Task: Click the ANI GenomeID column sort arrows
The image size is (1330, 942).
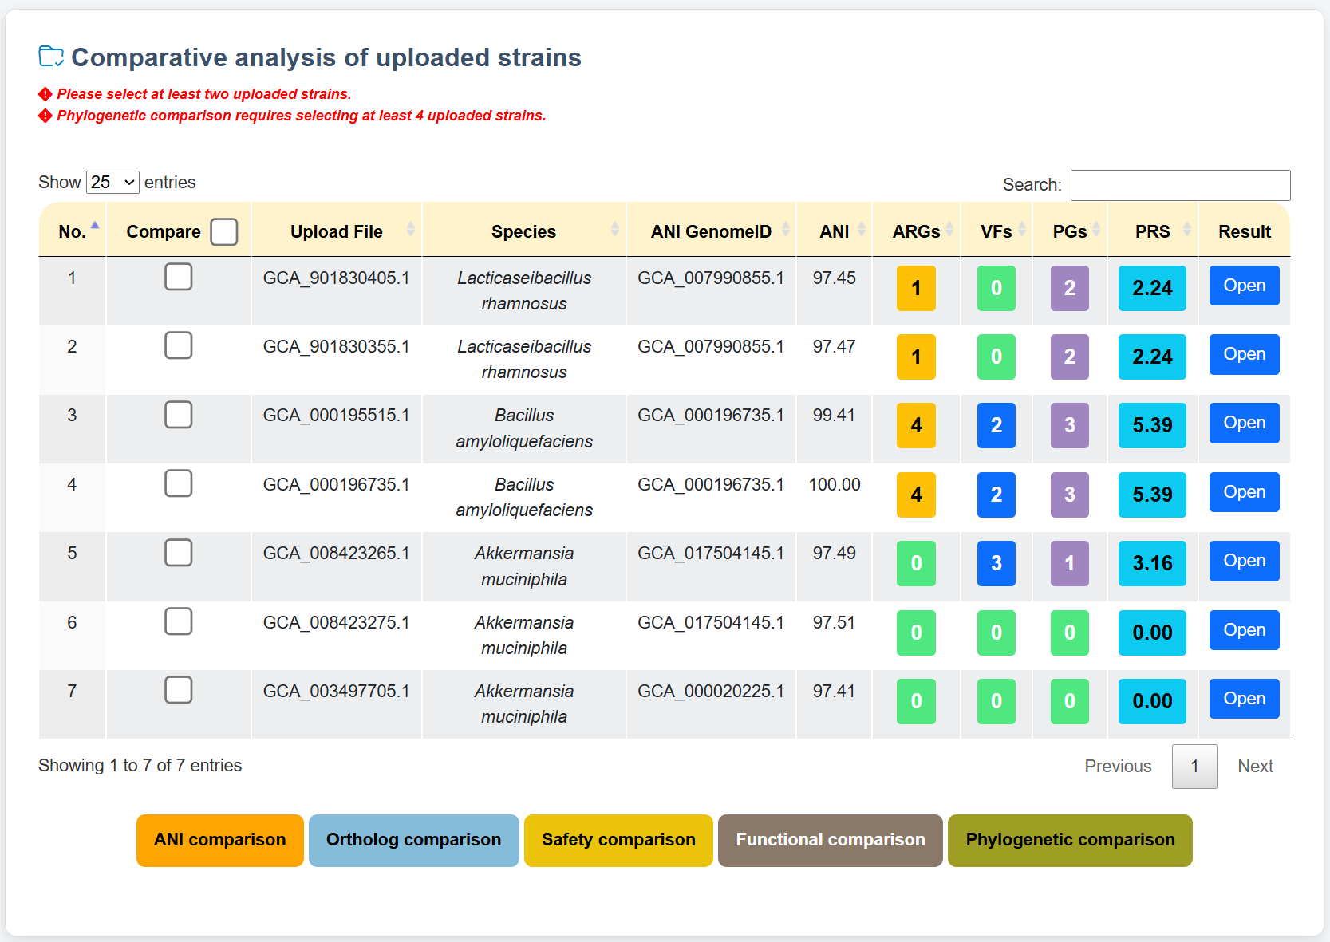Action: (x=785, y=231)
